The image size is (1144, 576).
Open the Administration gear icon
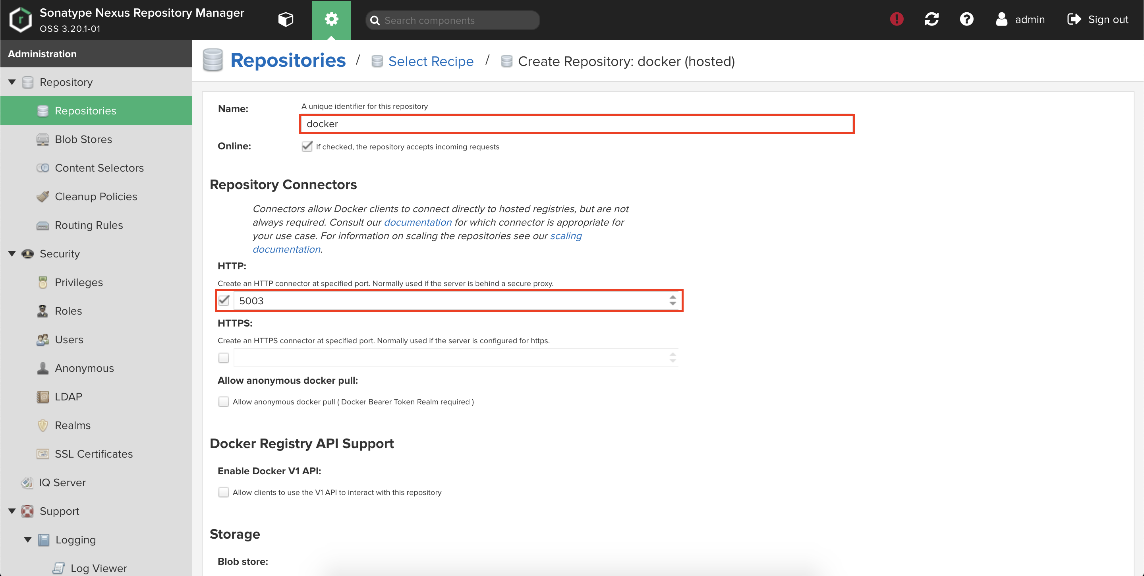point(331,19)
